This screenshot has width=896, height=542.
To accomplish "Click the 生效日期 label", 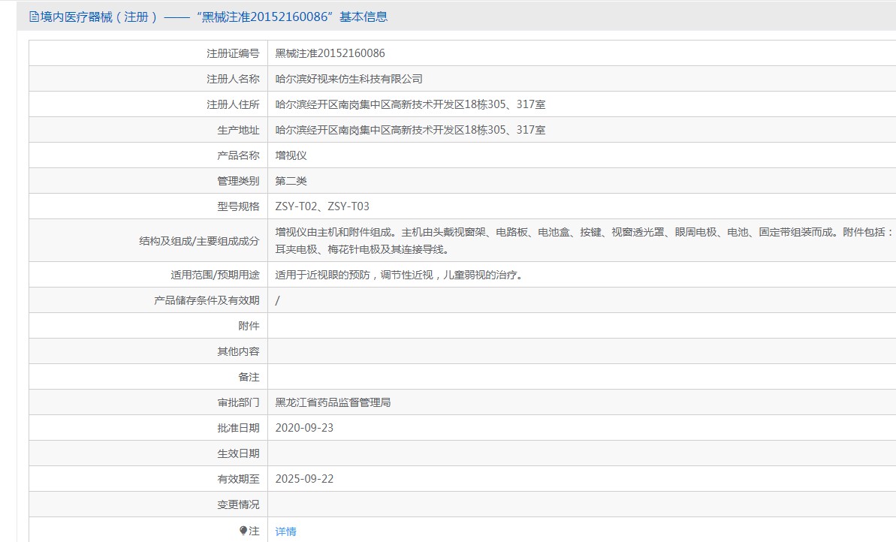I will tap(238, 453).
